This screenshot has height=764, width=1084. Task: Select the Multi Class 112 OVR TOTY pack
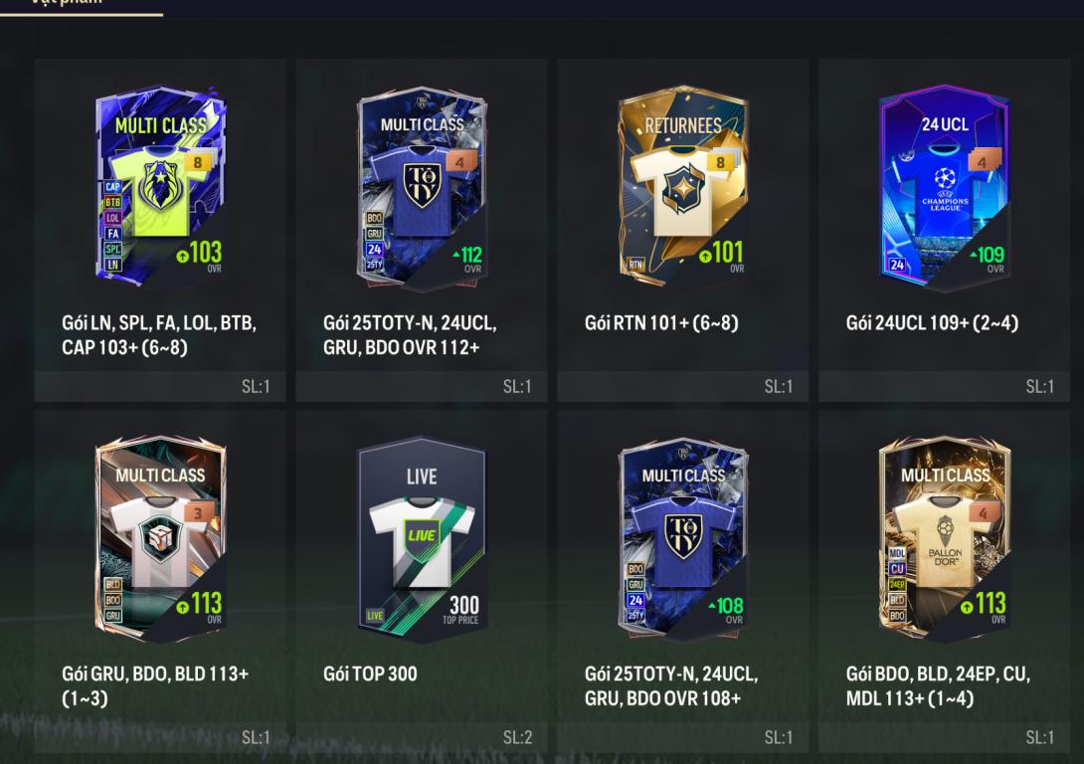coord(422,188)
